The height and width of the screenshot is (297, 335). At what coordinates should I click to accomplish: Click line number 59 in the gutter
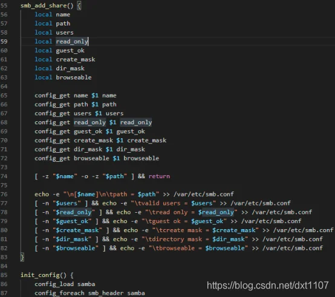4,42
